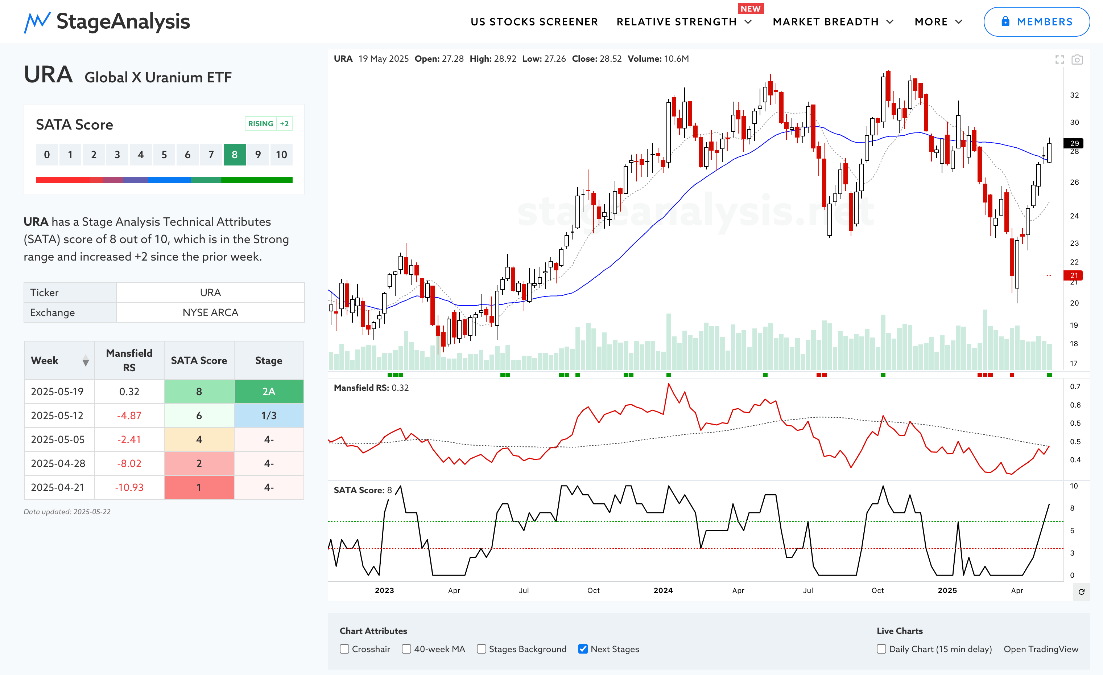Open Relative Strength menu label
1103x675 pixels.
point(676,22)
